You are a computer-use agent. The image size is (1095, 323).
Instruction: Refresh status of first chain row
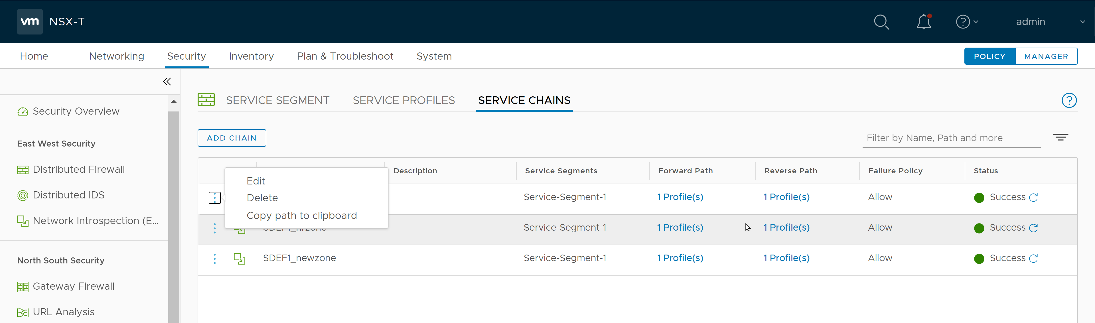click(1033, 197)
